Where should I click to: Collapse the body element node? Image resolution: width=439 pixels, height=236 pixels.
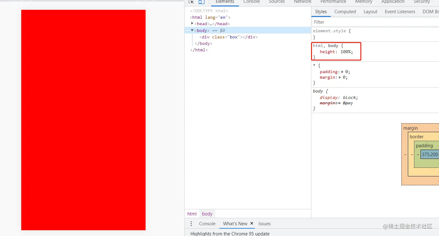coord(192,30)
